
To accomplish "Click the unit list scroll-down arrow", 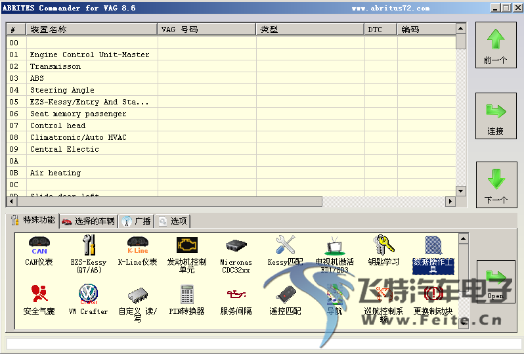I will (x=461, y=191).
